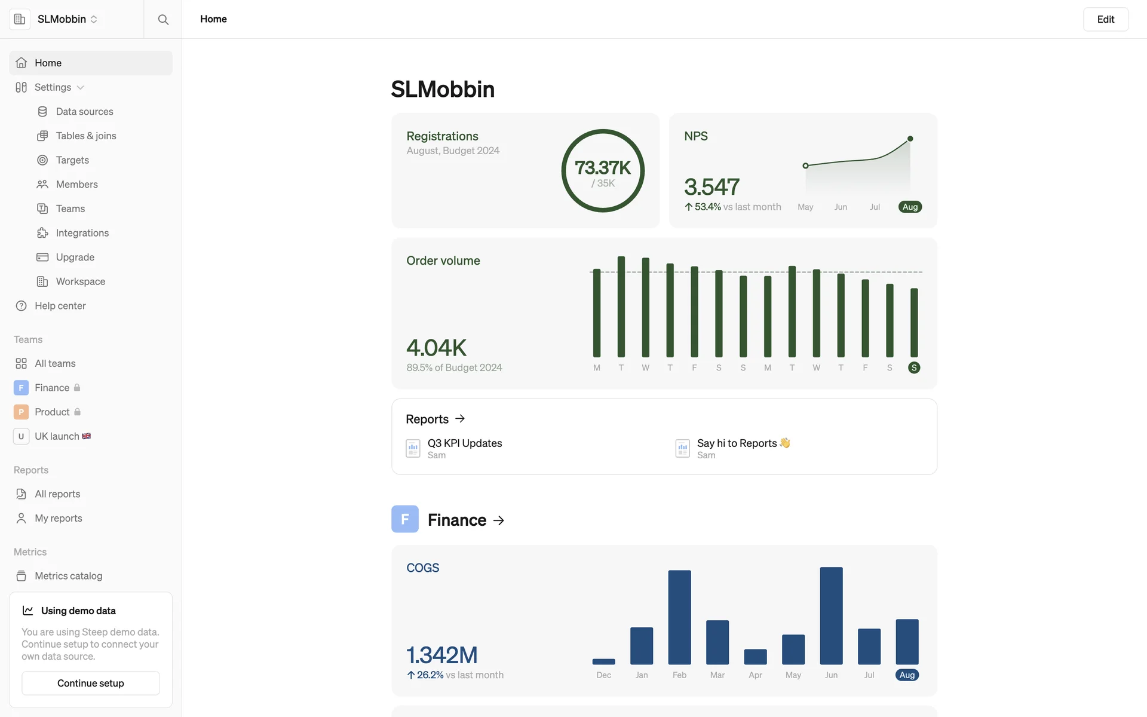Viewport: 1147px width, 717px height.
Task: Select highlighted S day on Order volume
Action: (x=914, y=367)
